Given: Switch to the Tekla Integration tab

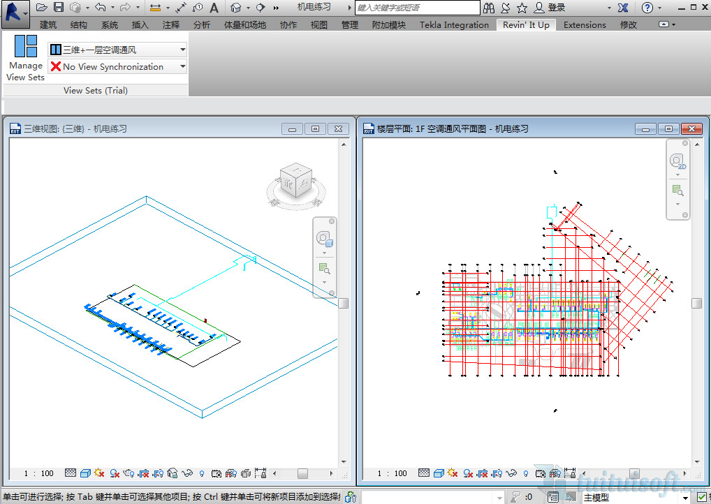Looking at the screenshot, I should [x=454, y=24].
